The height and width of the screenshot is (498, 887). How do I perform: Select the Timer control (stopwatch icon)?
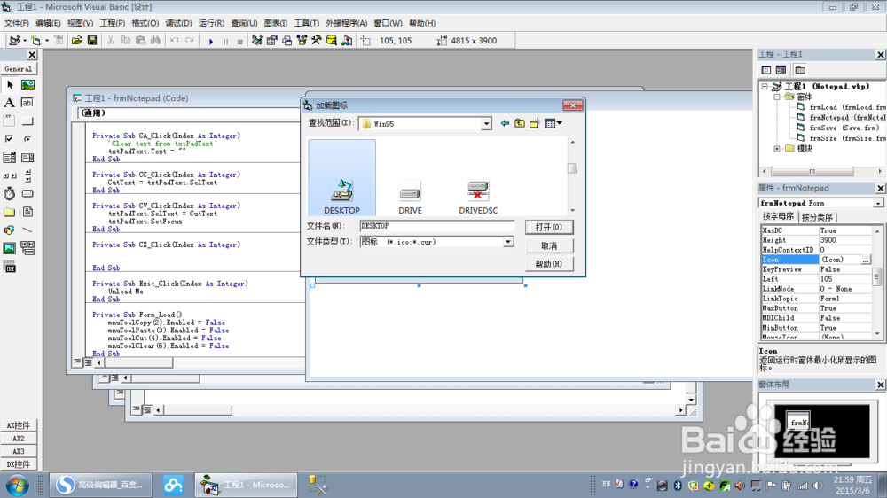(10, 193)
